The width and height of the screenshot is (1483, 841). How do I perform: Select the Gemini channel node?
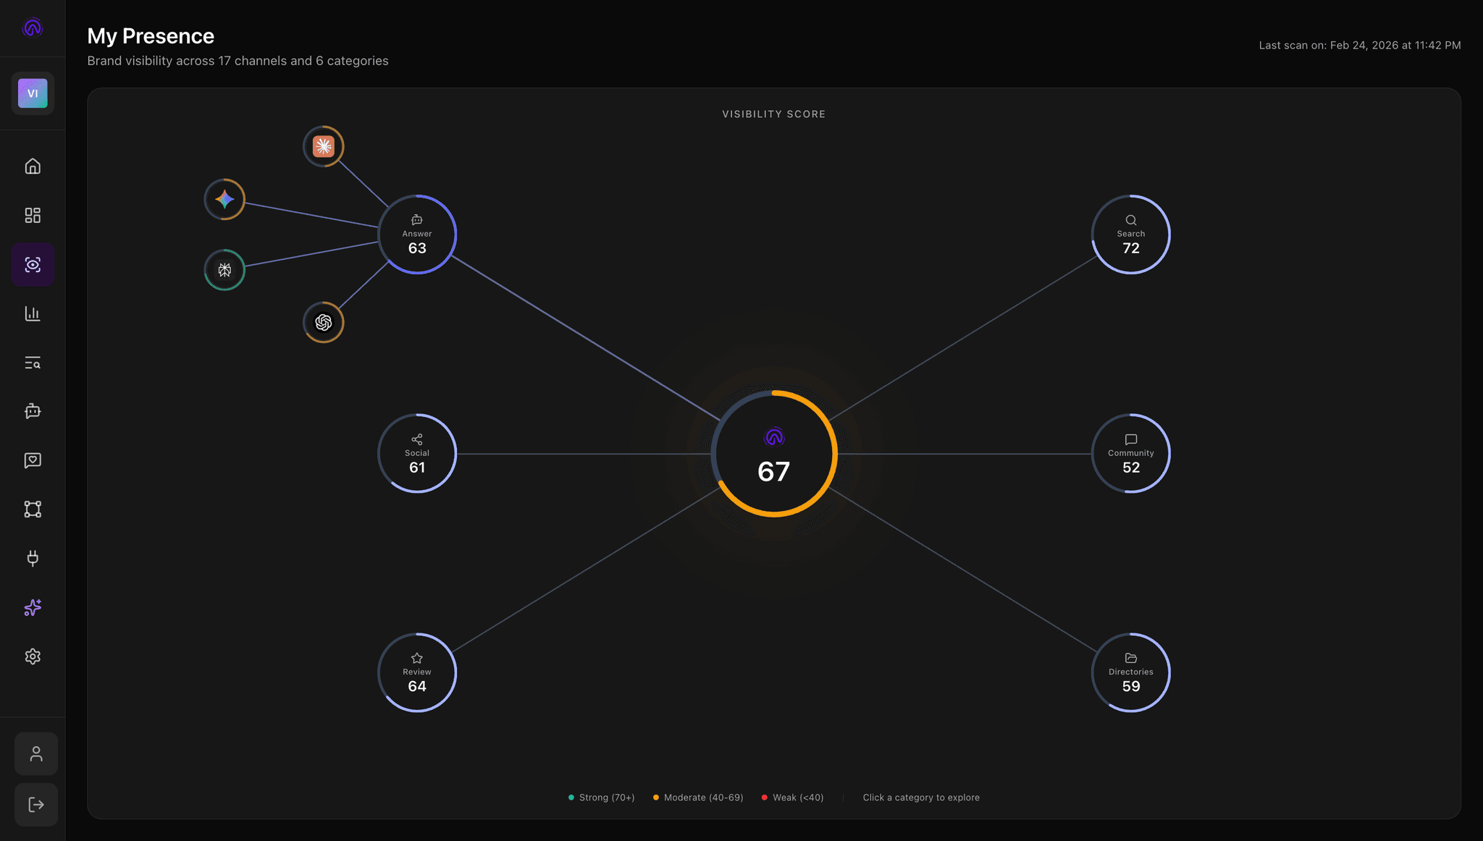click(x=224, y=199)
